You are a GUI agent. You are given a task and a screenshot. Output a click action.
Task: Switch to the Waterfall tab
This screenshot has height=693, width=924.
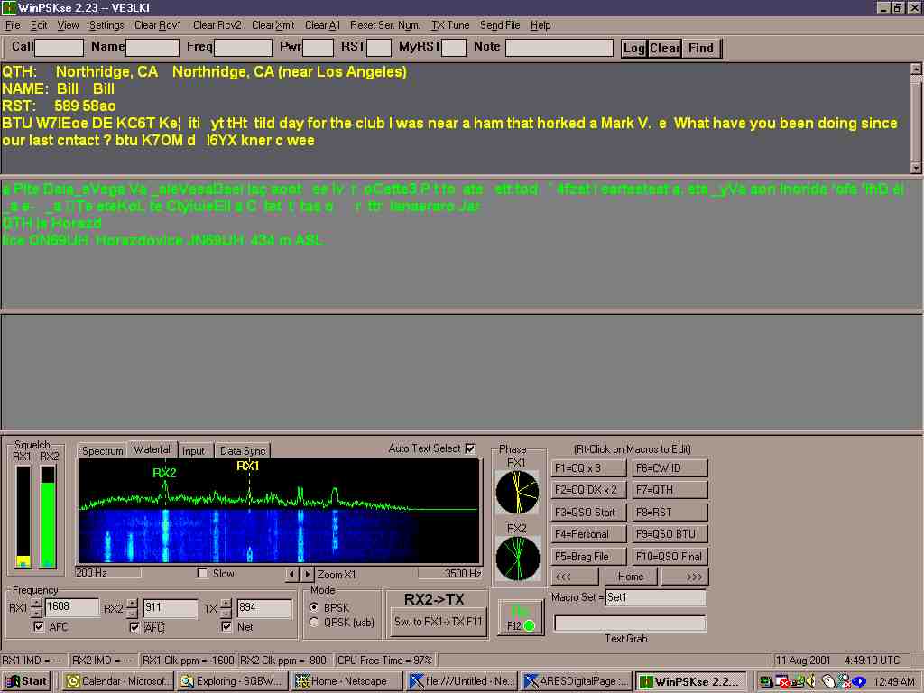coord(152,449)
